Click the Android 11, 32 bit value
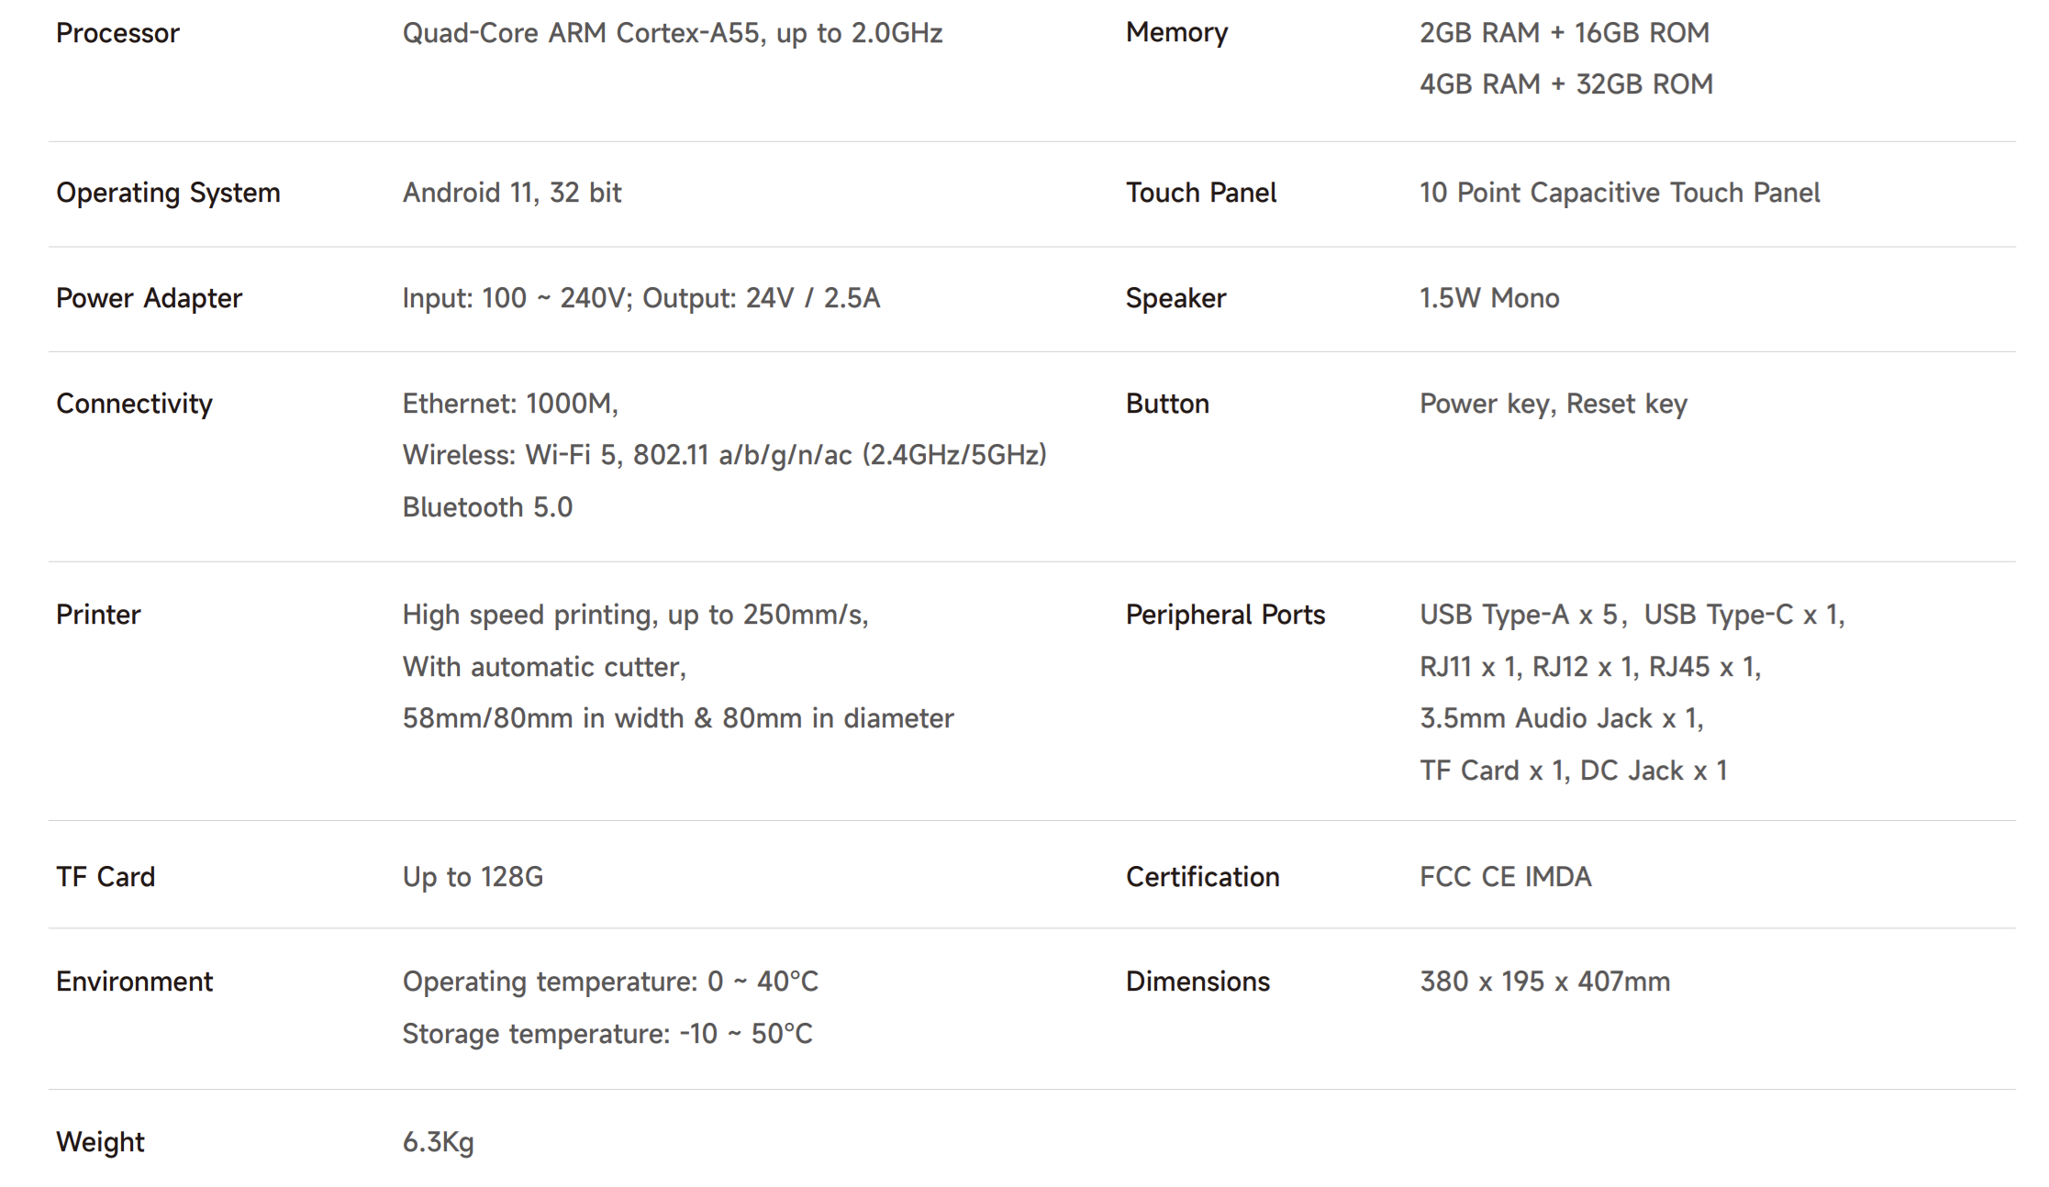Screen dimensions: 2049x1187 click(x=511, y=193)
